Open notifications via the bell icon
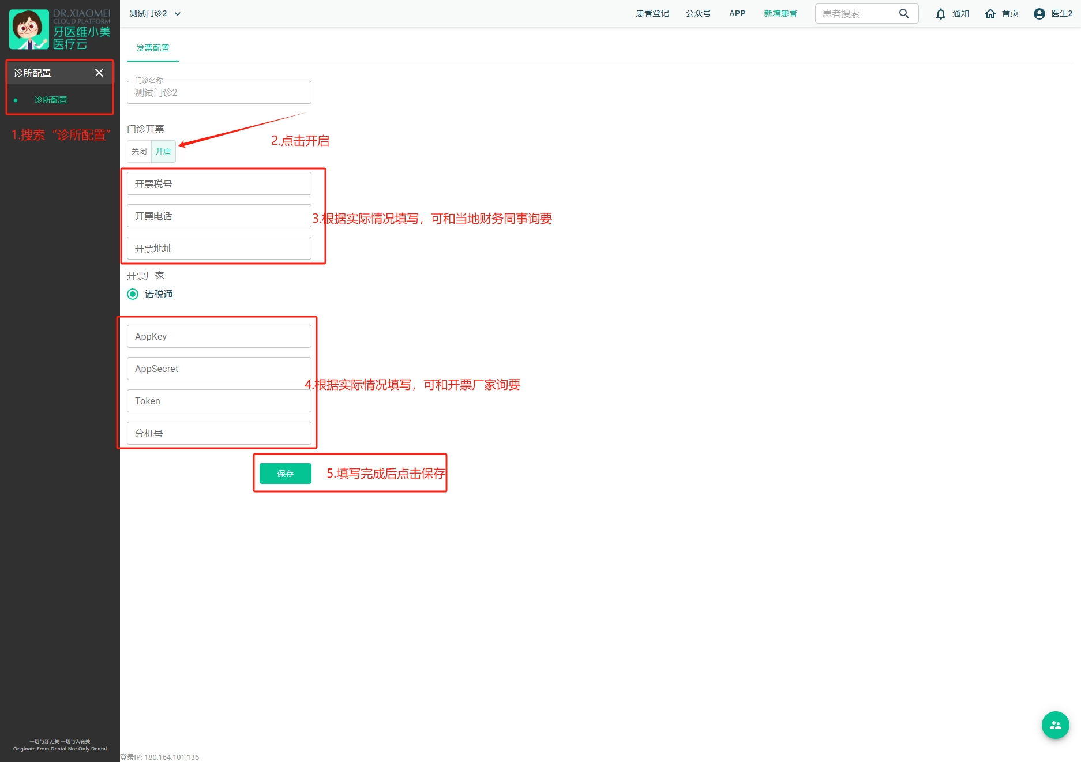Viewport: 1081px width, 762px height. 941,14
